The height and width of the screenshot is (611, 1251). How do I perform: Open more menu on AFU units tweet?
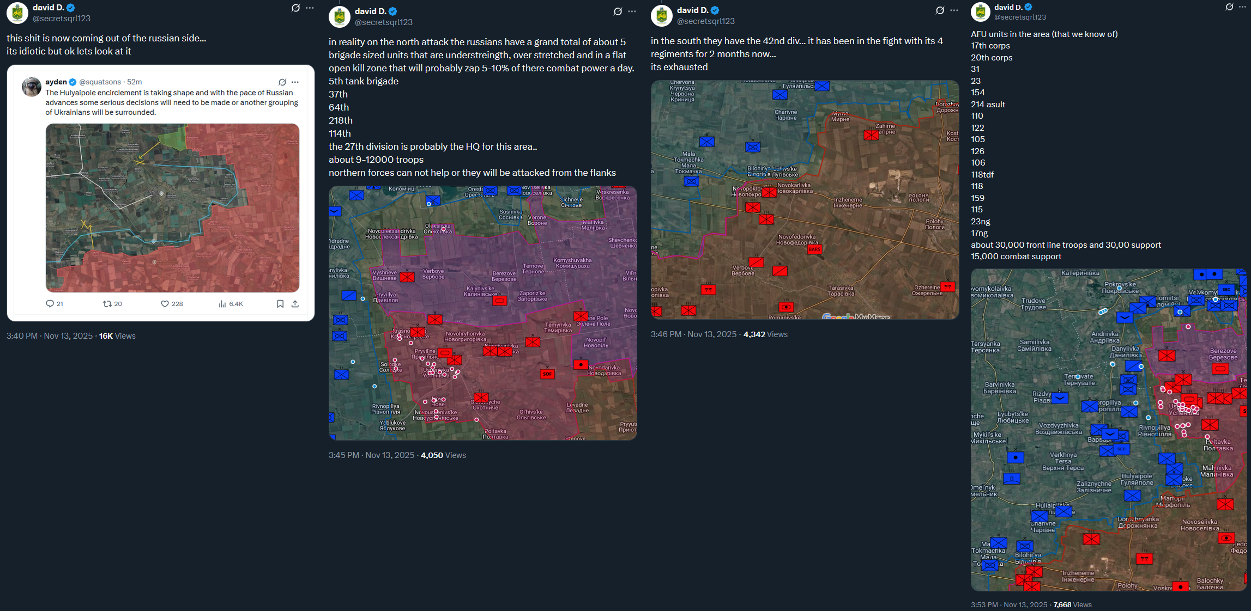pyautogui.click(x=1243, y=7)
